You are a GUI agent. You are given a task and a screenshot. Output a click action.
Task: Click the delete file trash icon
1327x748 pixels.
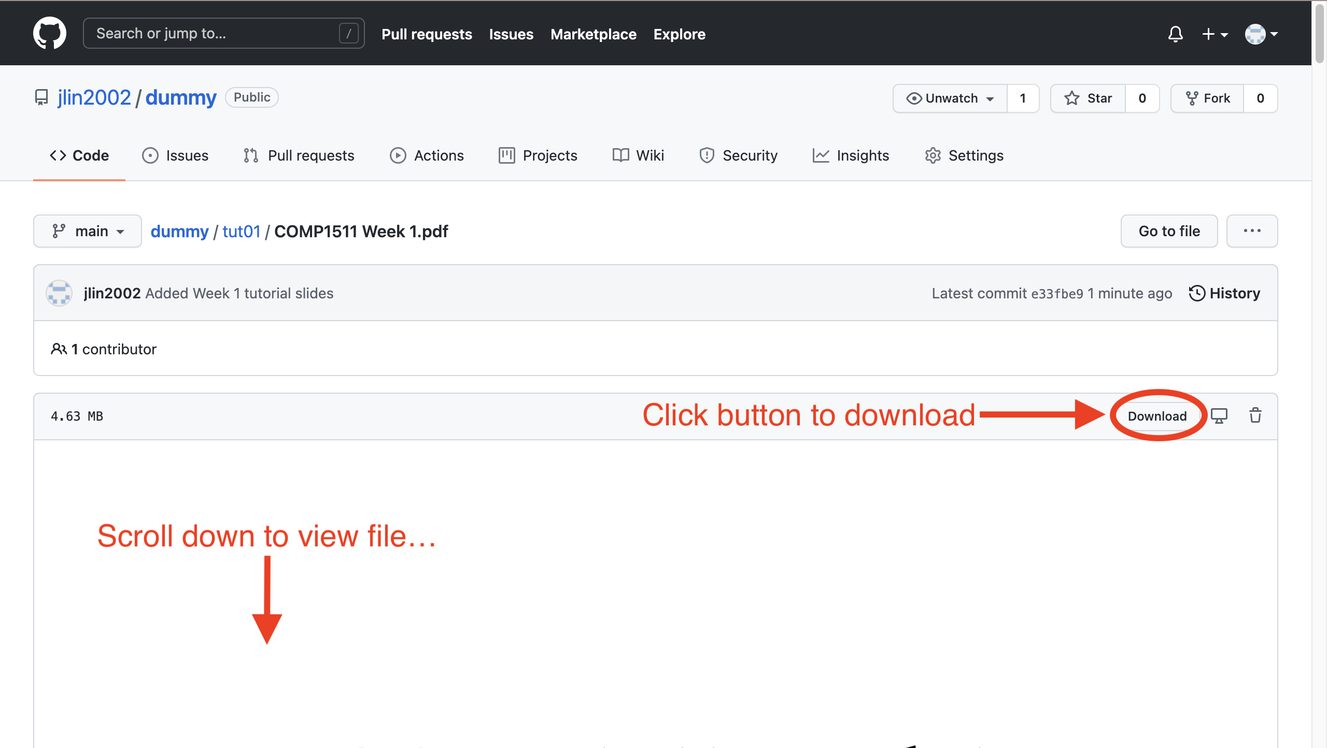[x=1255, y=415]
